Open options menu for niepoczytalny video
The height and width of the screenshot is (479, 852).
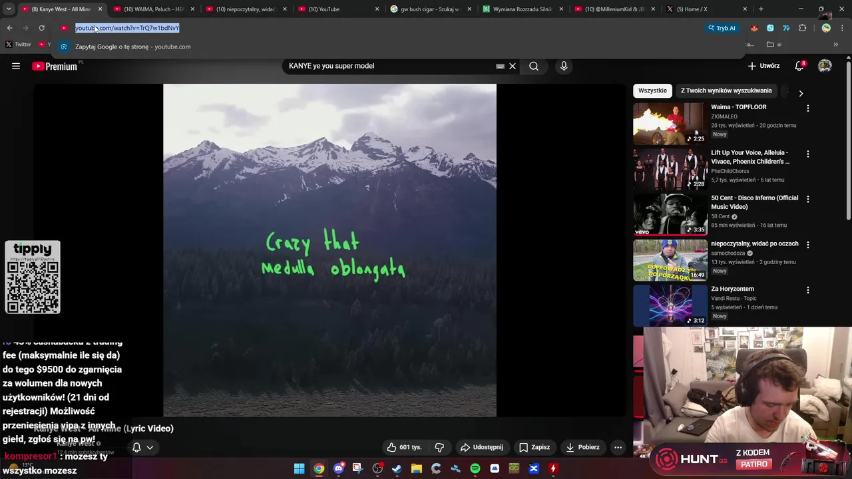pos(808,245)
